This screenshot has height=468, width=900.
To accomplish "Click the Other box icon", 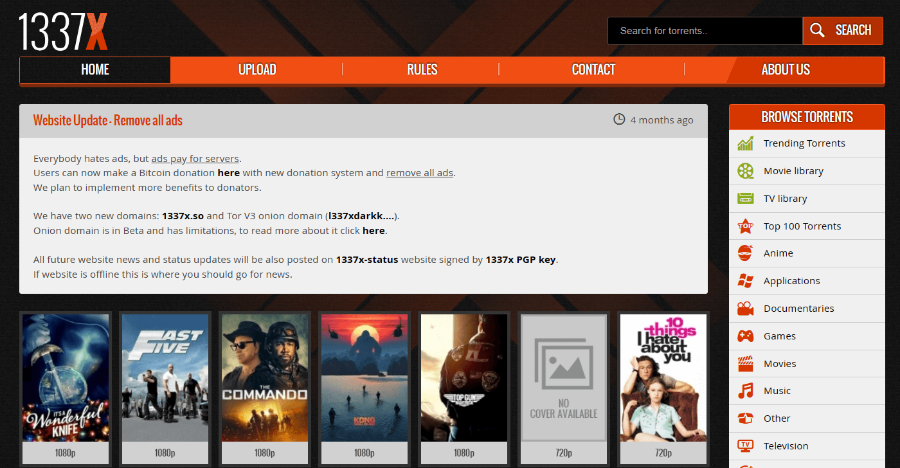I will click(746, 419).
